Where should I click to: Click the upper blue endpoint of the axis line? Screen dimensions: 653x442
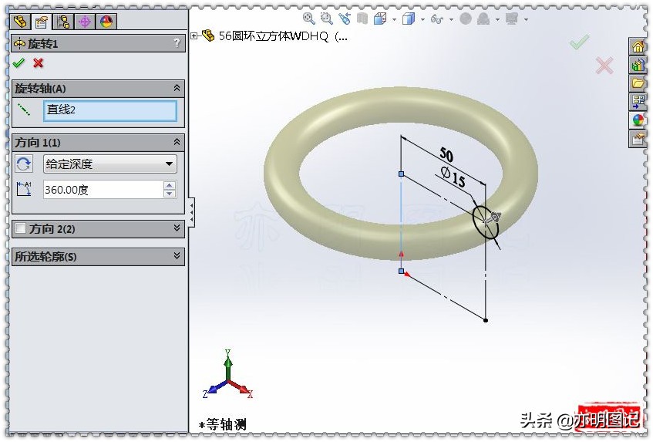tap(402, 174)
